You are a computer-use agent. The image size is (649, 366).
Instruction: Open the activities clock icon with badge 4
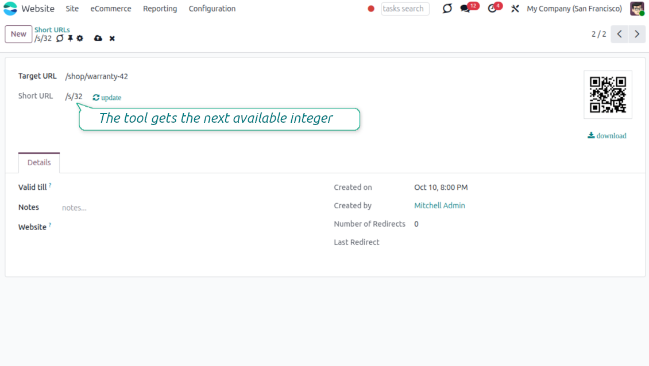(x=492, y=9)
